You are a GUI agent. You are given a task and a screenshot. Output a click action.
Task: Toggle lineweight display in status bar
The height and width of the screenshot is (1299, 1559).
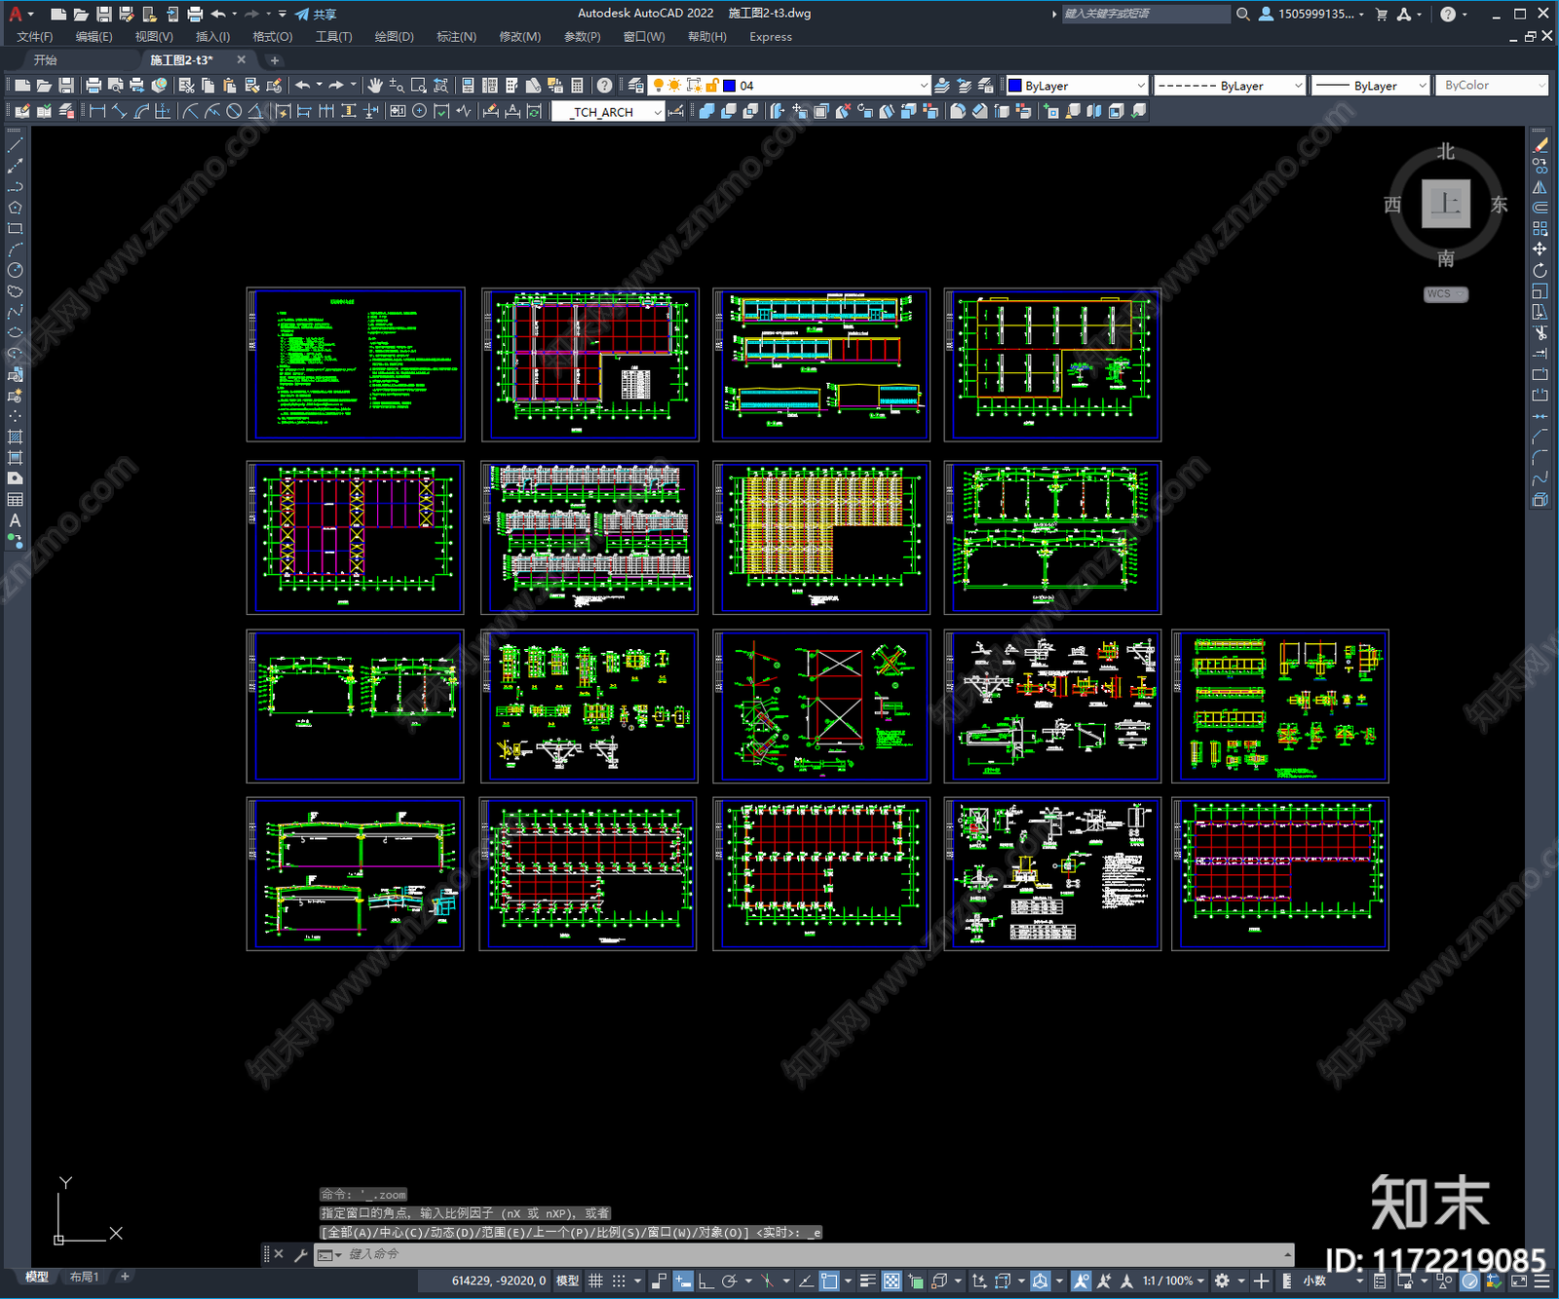point(867,1280)
